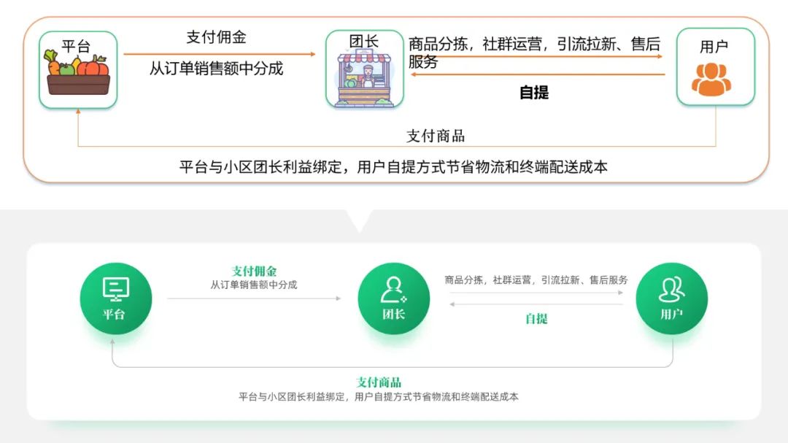Click the '平台' label in top box

pos(76,46)
